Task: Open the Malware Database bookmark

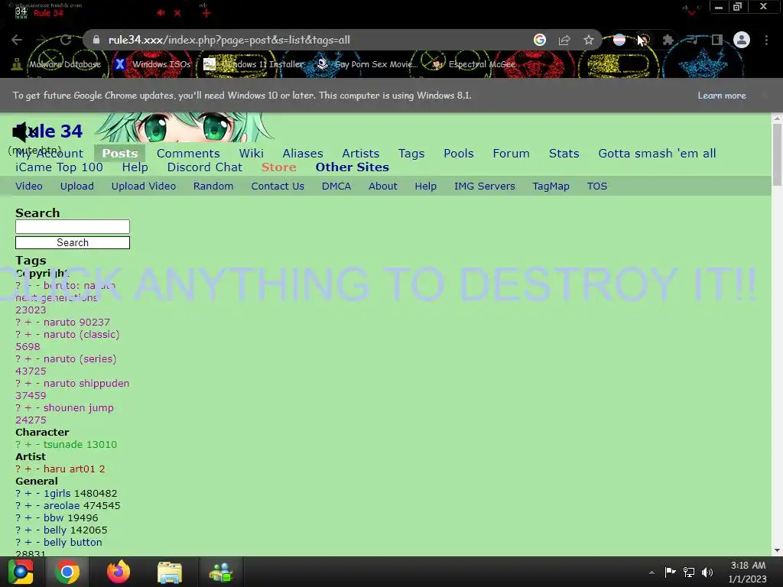Action: pyautogui.click(x=57, y=64)
